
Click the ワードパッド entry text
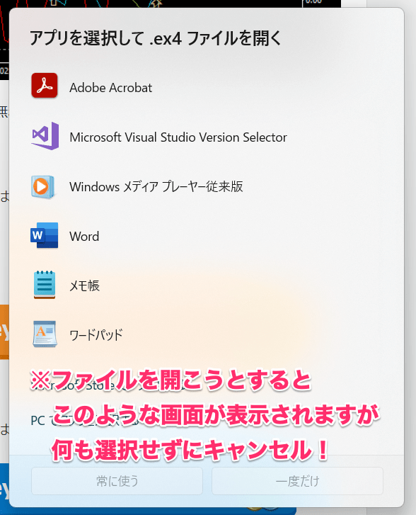(x=96, y=335)
